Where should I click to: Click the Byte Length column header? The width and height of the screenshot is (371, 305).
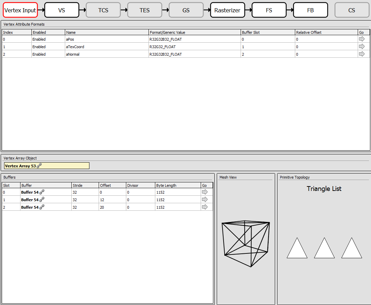point(178,185)
